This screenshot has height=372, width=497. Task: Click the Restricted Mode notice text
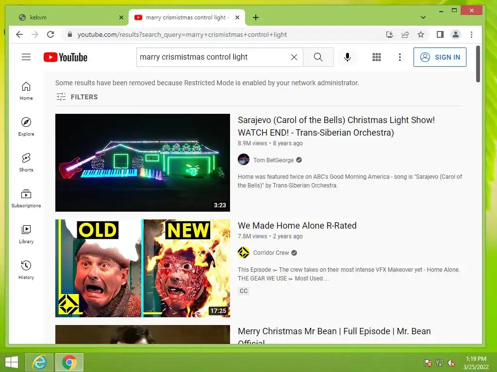[207, 83]
